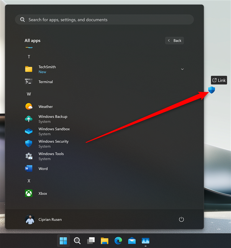Image resolution: width=231 pixels, height=248 pixels.
Task: Click the power button icon
Action: [181, 219]
